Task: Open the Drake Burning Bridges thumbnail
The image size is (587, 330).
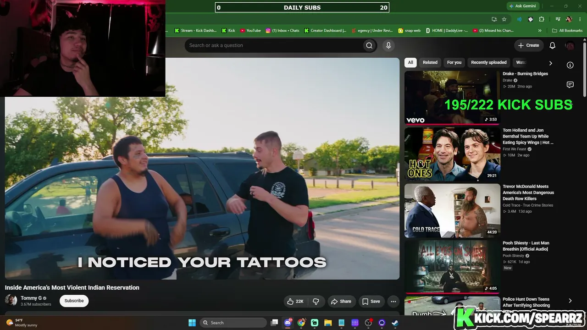Action: pyautogui.click(x=452, y=98)
